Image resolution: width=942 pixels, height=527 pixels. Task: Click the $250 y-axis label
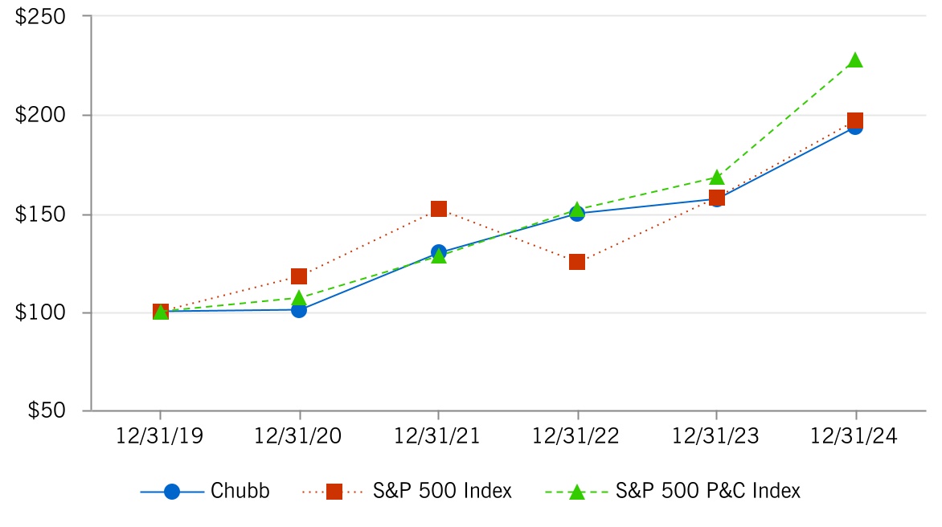[43, 17]
